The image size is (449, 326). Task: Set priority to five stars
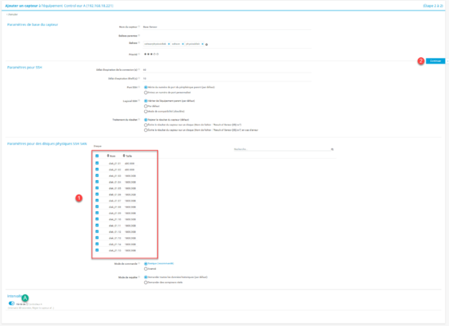[157, 54]
